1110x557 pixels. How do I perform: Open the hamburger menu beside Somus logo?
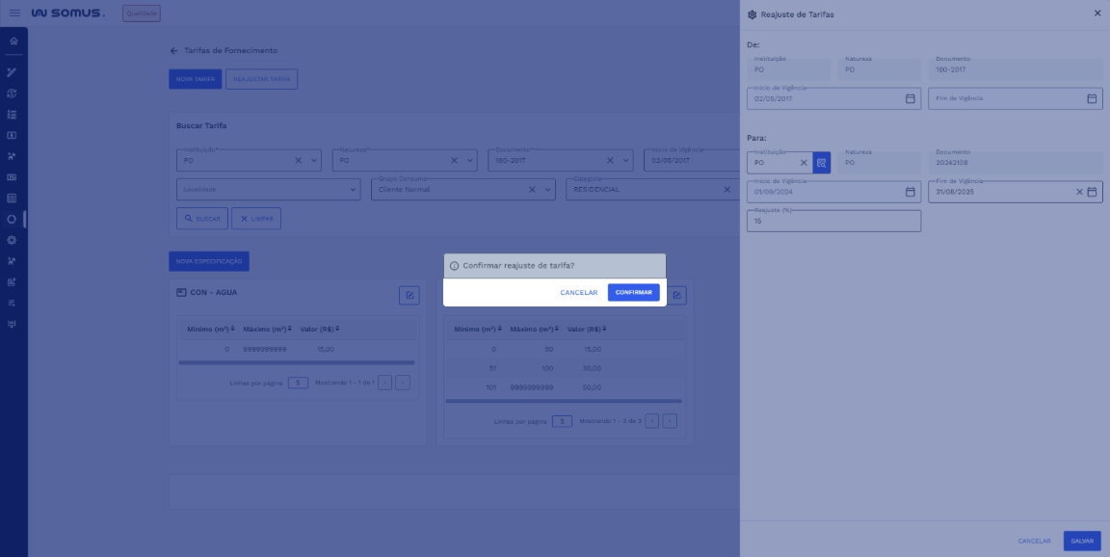(14, 13)
